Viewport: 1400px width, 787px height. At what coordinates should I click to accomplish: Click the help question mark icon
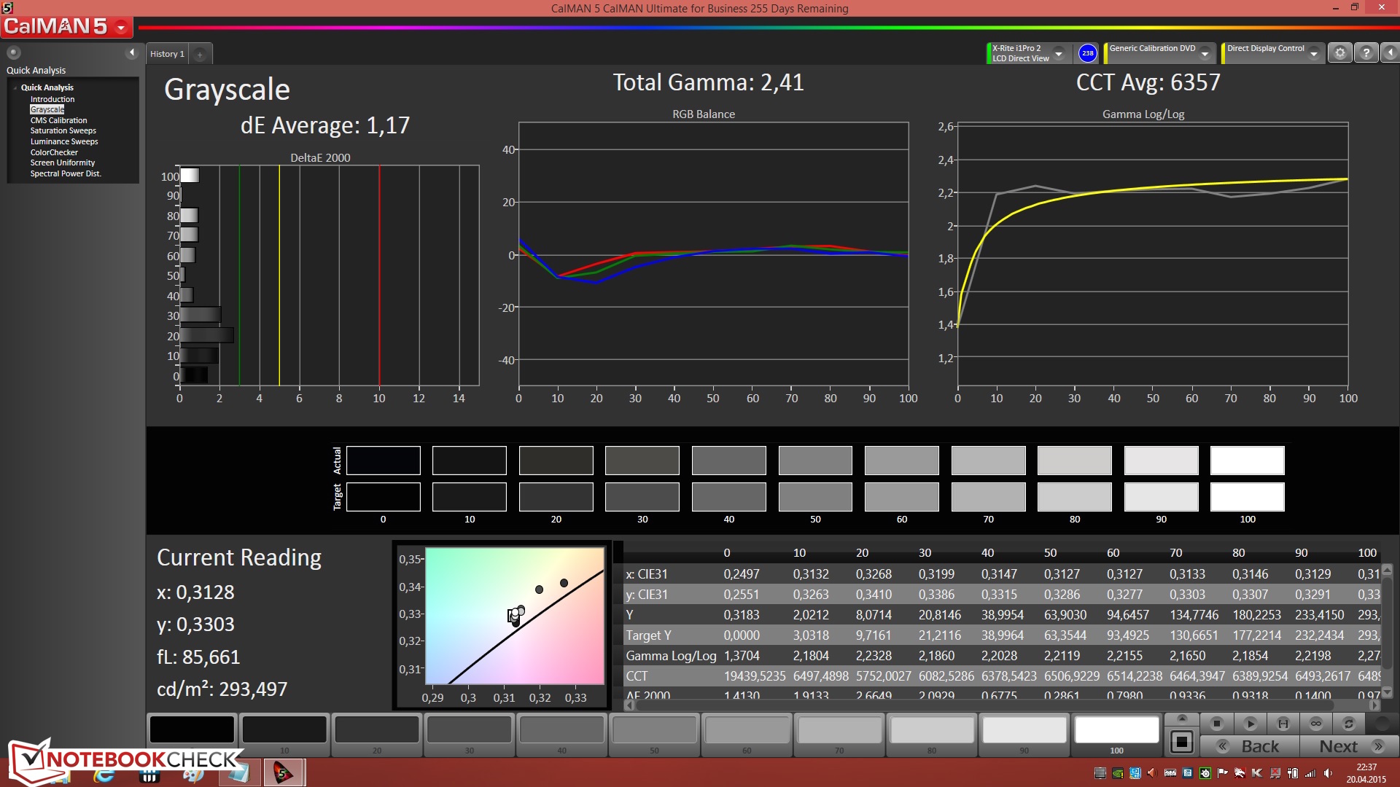pyautogui.click(x=1366, y=53)
